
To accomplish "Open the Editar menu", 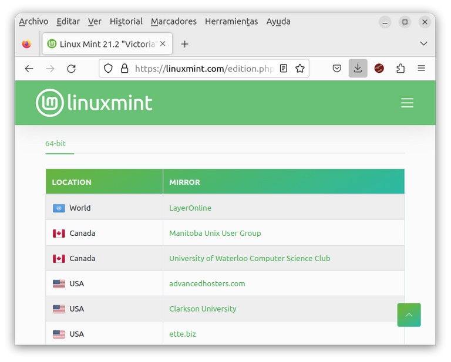I will 68,22.
